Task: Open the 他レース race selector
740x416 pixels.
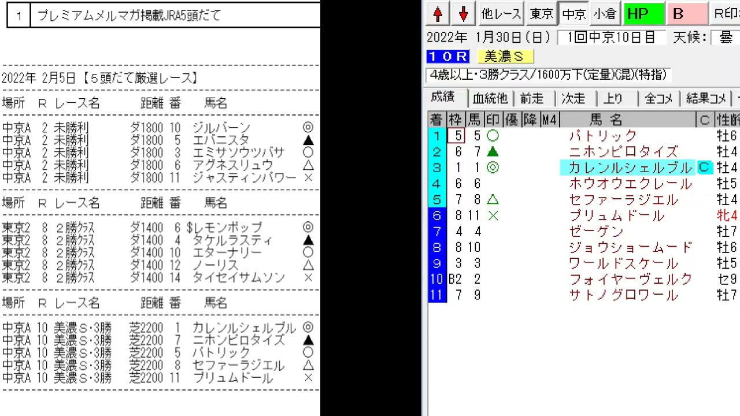Action: pos(501,14)
